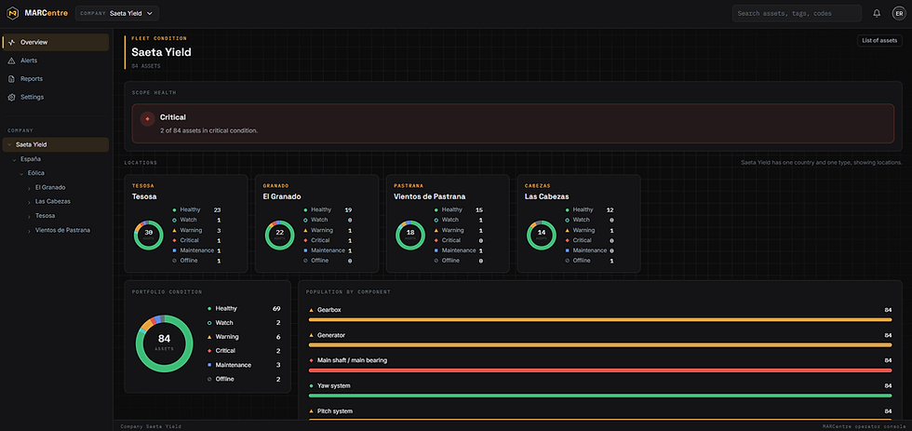This screenshot has width=912, height=431.
Task: Collapse the Saeta Yield tree node
Action: click(8, 145)
